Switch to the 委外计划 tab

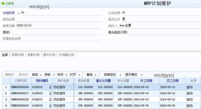click(x=49, y=55)
